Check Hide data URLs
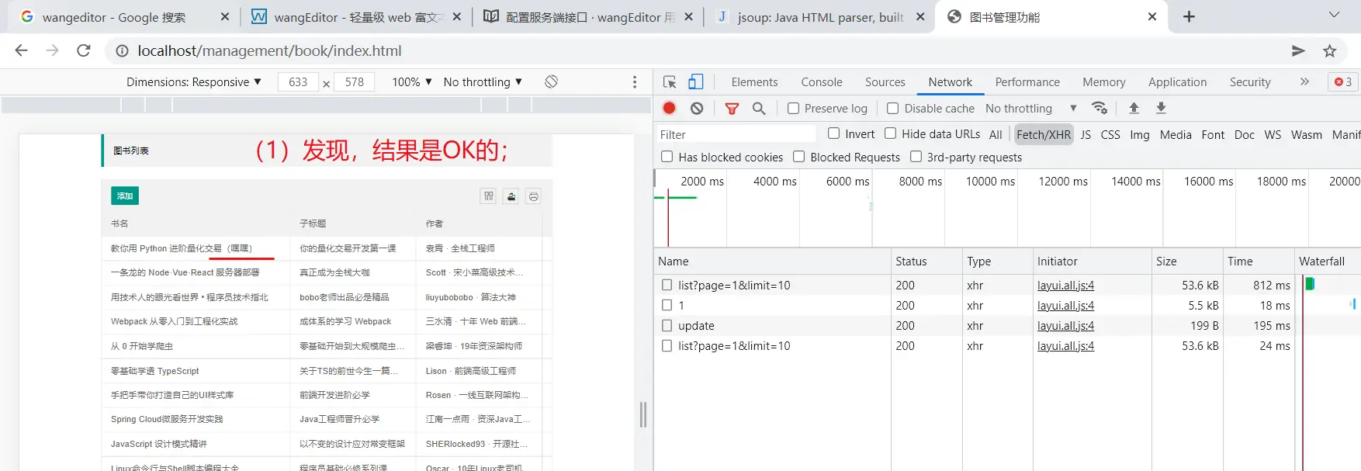The width and height of the screenshot is (1361, 471). click(x=891, y=133)
